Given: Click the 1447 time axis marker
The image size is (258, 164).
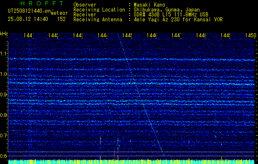Looking at the screenshot, I should (x=176, y=35).
